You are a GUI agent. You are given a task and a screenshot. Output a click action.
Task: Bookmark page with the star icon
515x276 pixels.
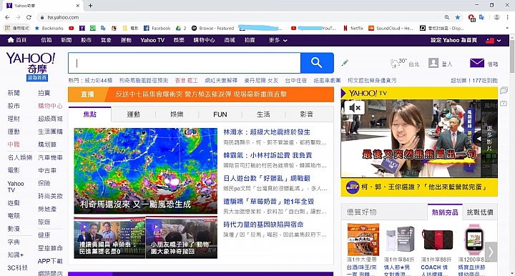458,17
